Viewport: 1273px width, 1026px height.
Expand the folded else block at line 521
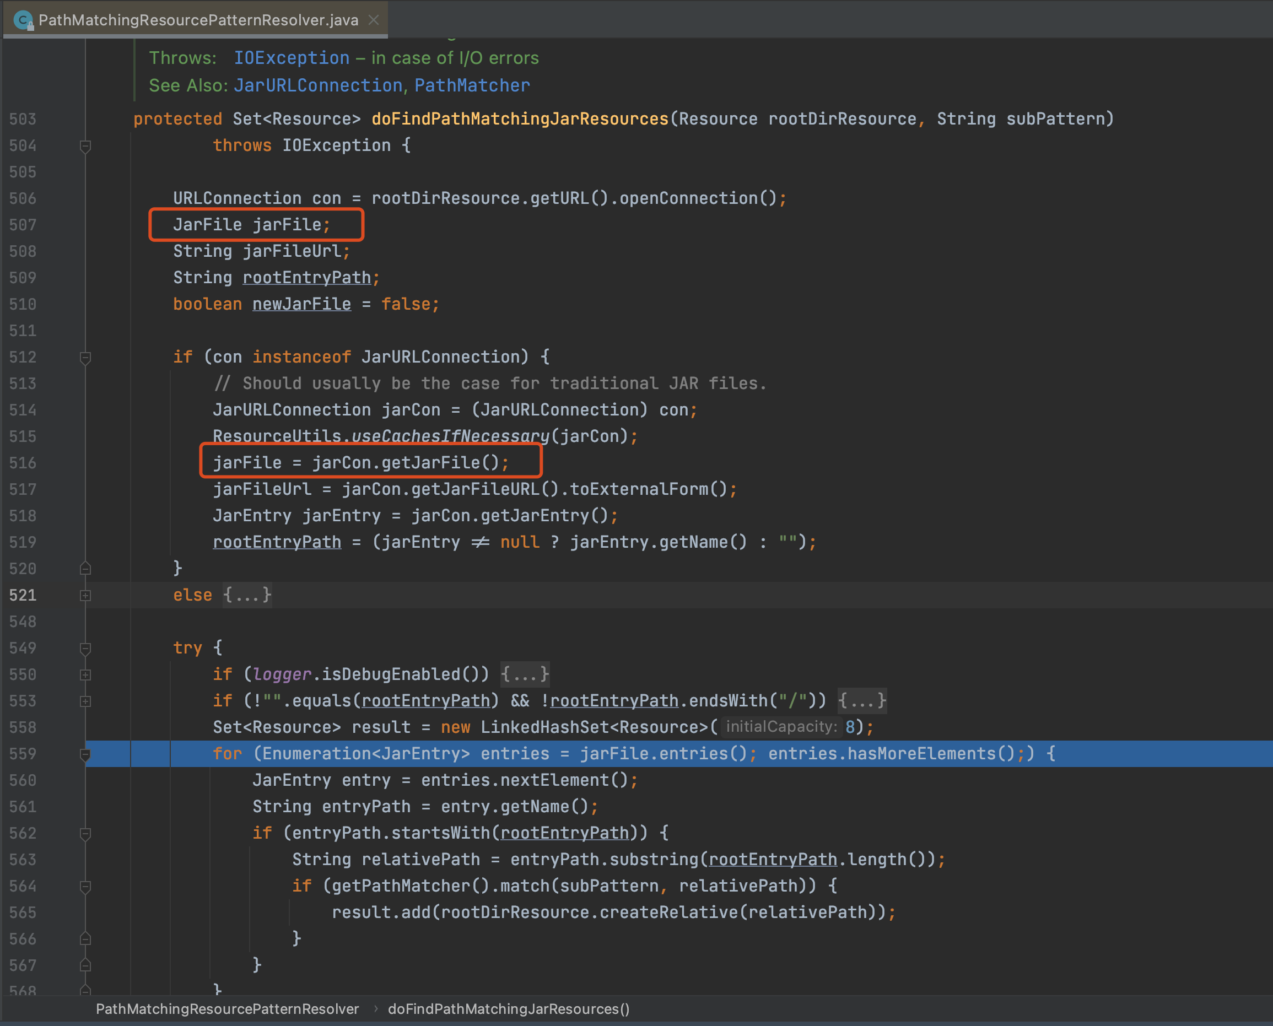[x=85, y=595]
